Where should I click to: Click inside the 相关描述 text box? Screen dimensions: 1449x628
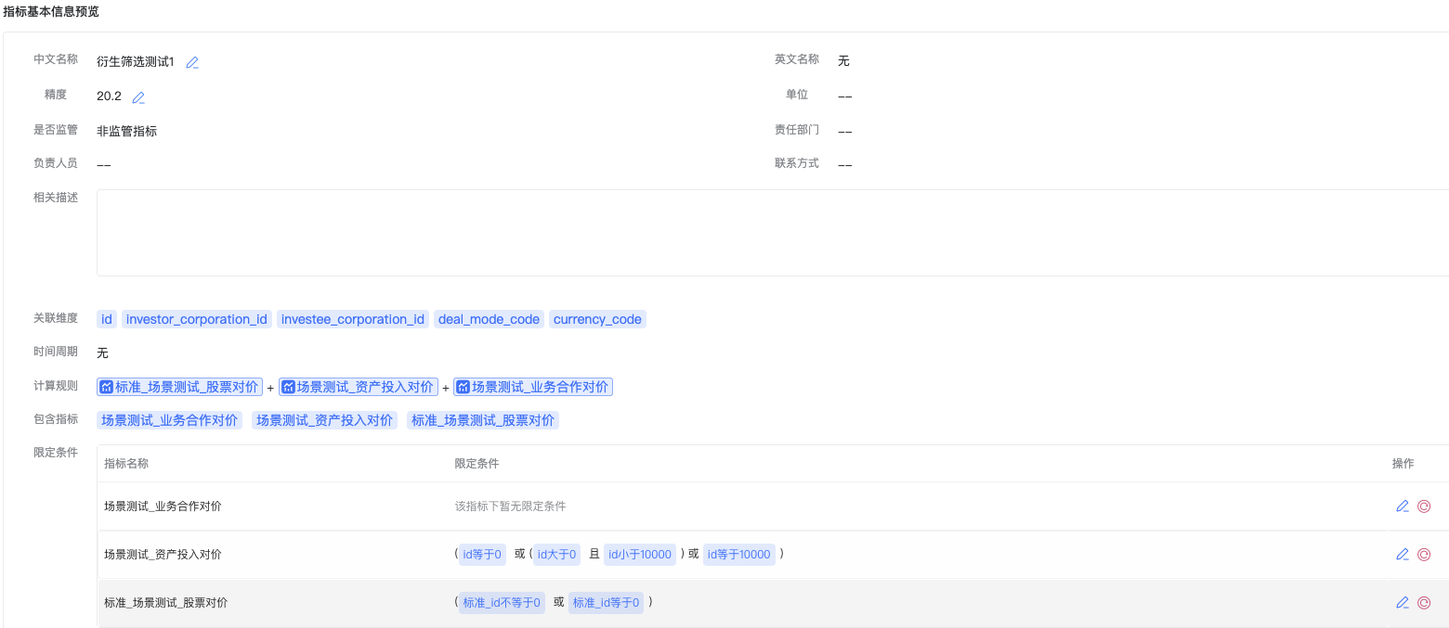click(x=773, y=233)
